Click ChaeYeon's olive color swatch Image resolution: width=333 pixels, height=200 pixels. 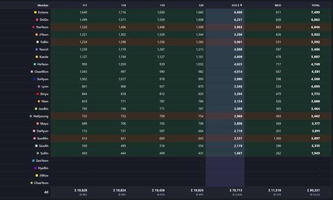coord(31,183)
